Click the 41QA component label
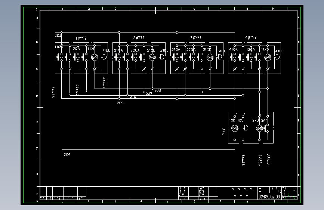 [234, 50]
